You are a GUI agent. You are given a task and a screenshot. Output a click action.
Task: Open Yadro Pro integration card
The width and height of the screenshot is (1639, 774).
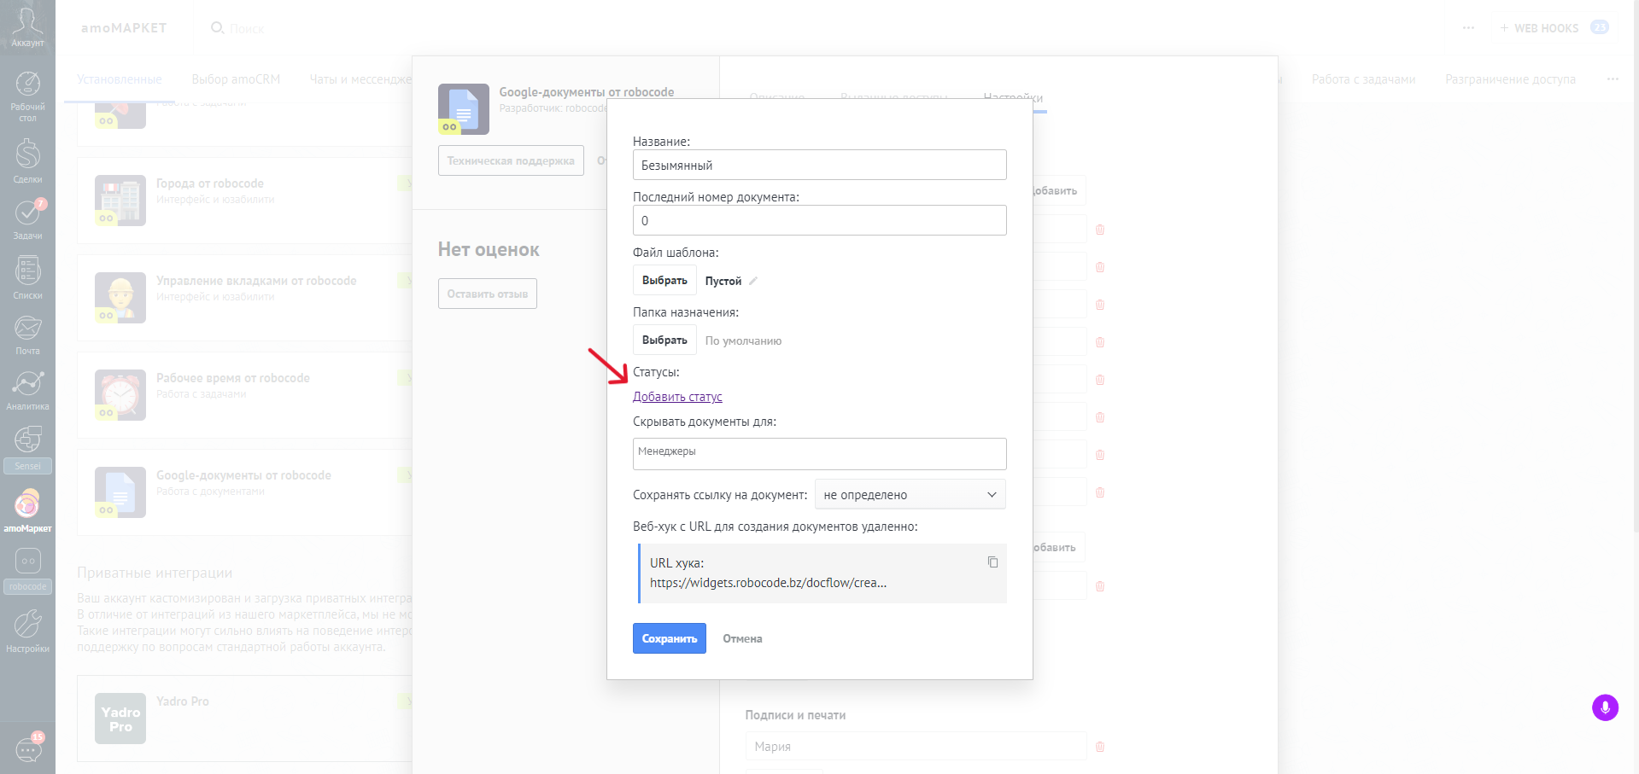click(244, 719)
